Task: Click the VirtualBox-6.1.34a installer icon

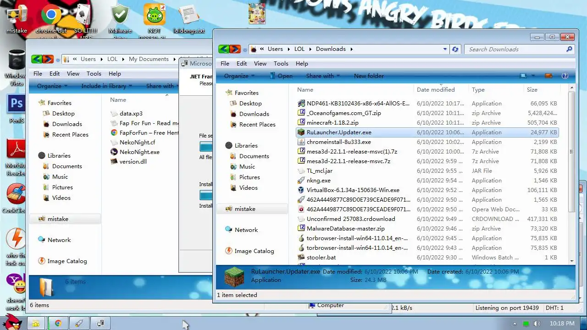Action: 301,190
